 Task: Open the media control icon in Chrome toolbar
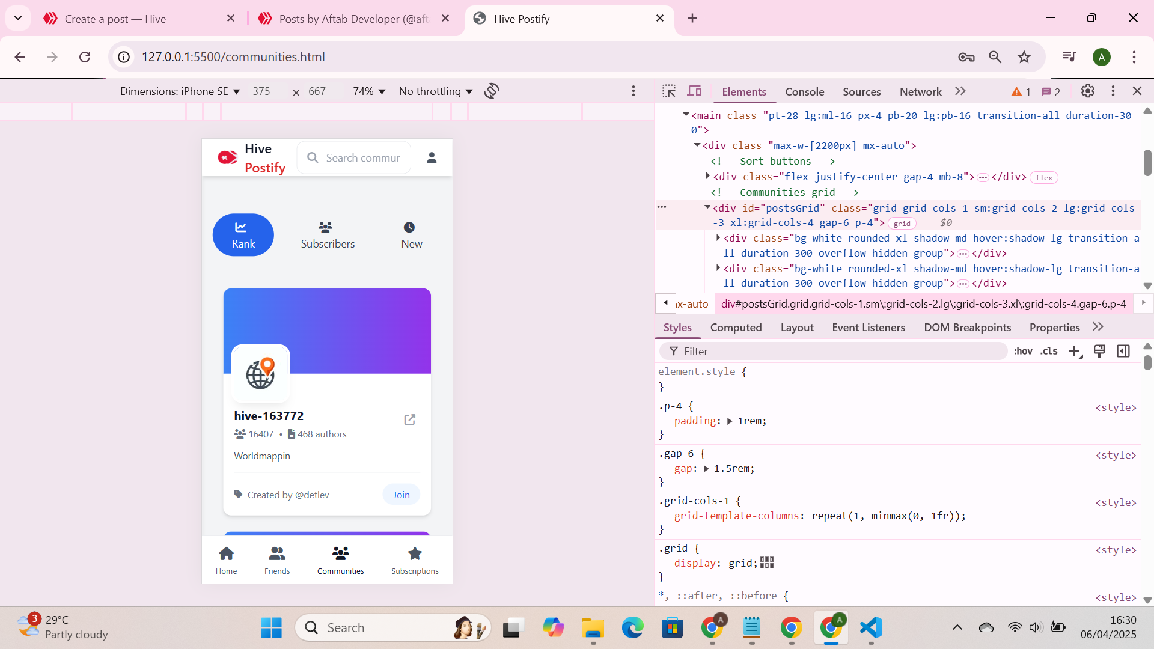click(x=1069, y=57)
